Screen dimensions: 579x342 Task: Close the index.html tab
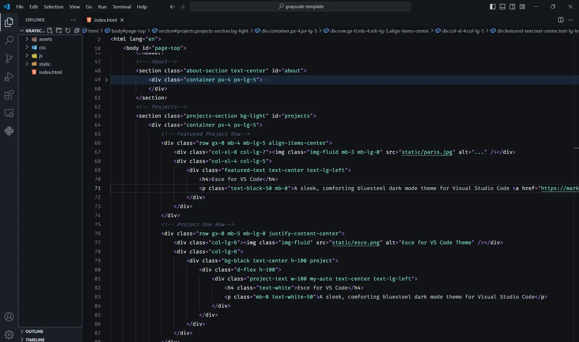coord(122,20)
